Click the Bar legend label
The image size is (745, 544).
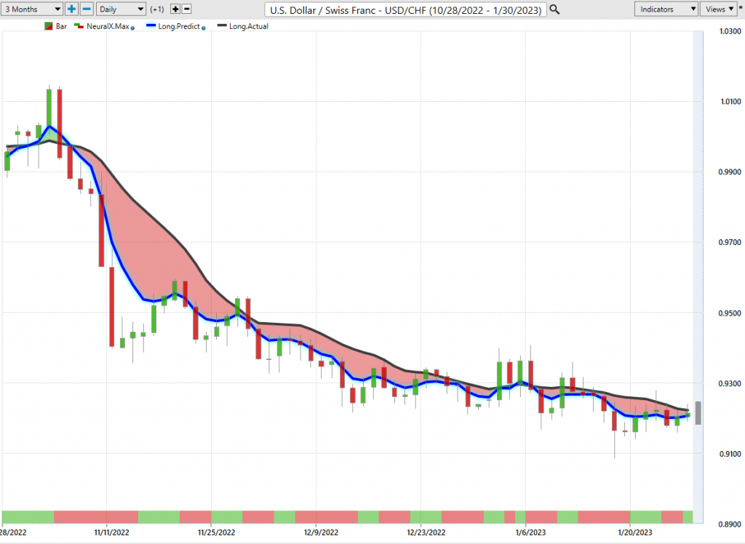pos(61,26)
